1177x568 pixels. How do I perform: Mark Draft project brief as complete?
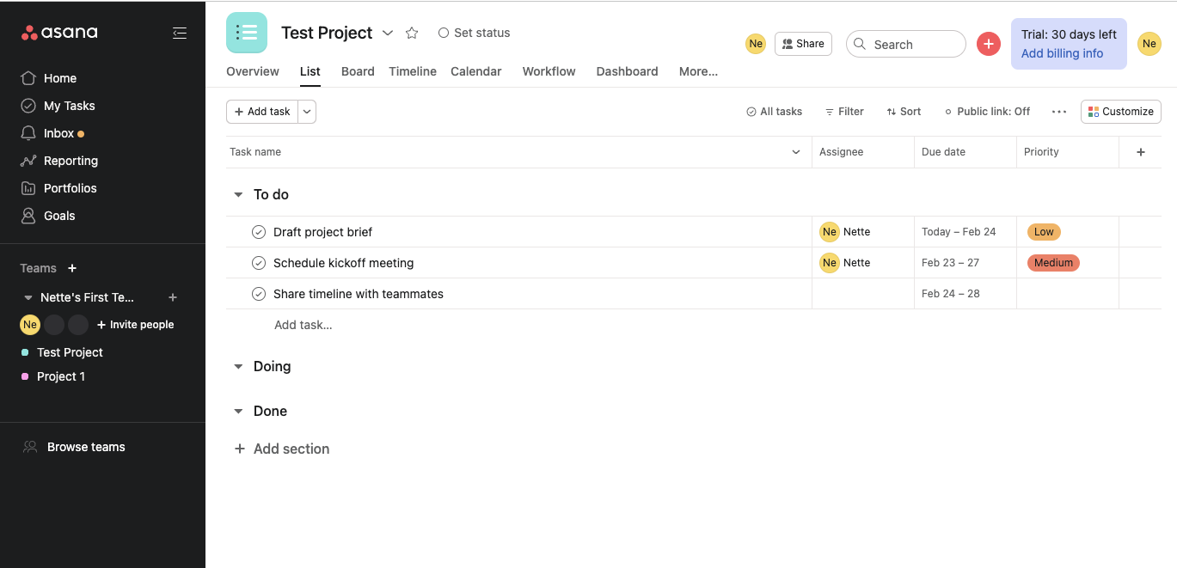[x=259, y=232]
